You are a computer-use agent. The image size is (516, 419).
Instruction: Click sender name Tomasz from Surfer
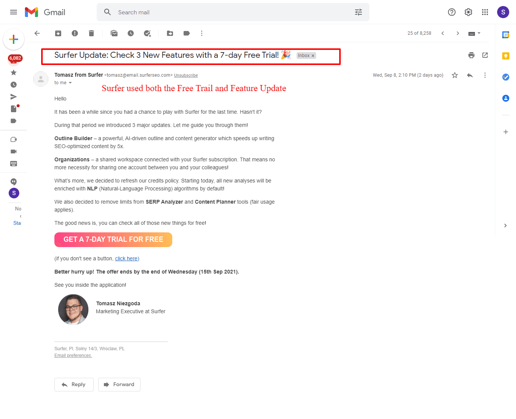pos(79,75)
